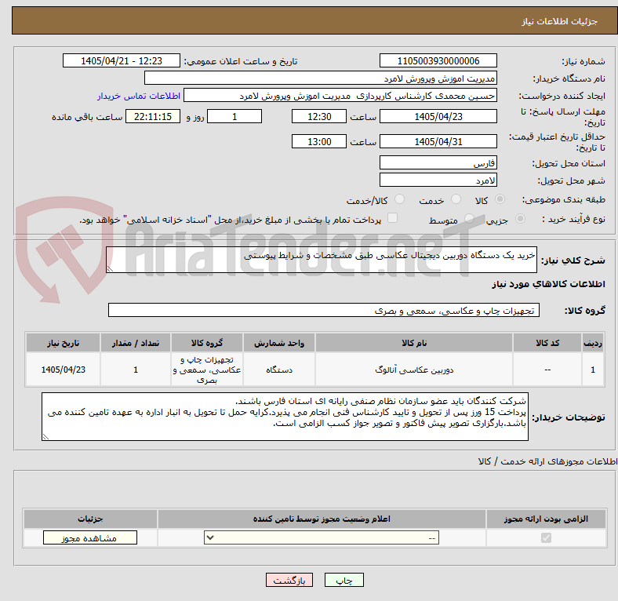Image resolution: width=618 pixels, height=601 pixels.
Task: Click the تاریخ نیاز column header
Action: point(63,343)
